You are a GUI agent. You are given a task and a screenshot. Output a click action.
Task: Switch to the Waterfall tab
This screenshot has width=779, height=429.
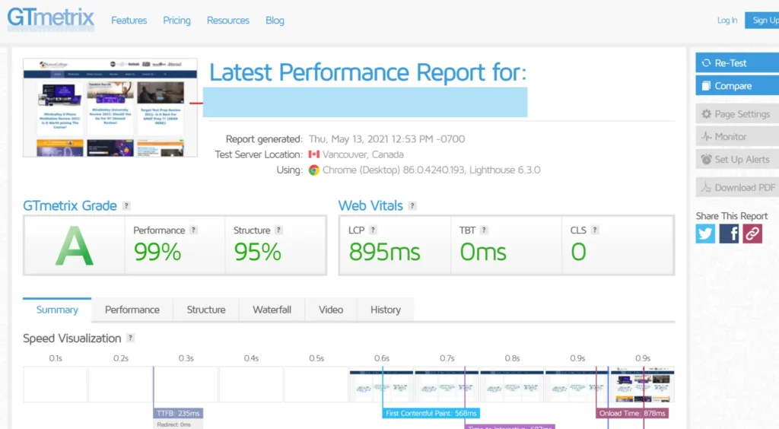[272, 310]
